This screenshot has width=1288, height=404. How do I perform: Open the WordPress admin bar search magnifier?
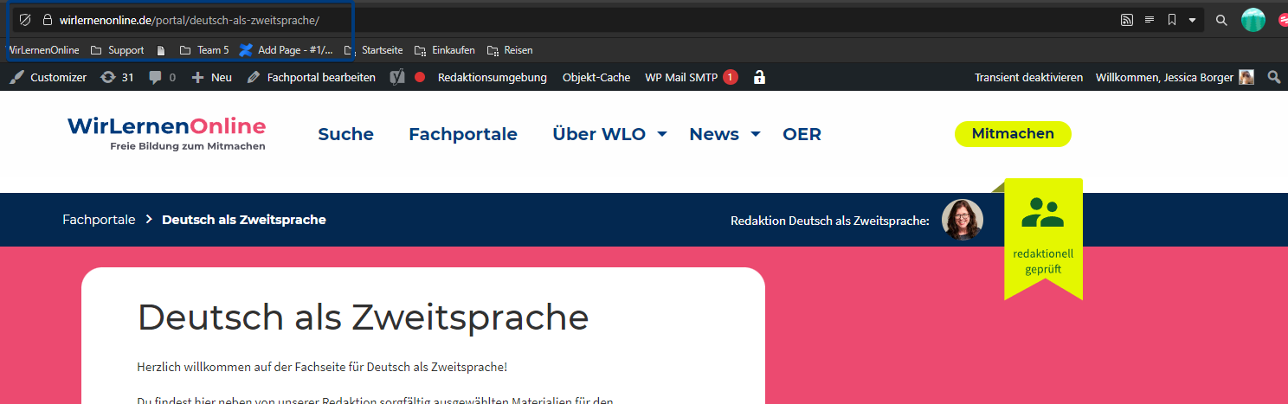(1273, 77)
